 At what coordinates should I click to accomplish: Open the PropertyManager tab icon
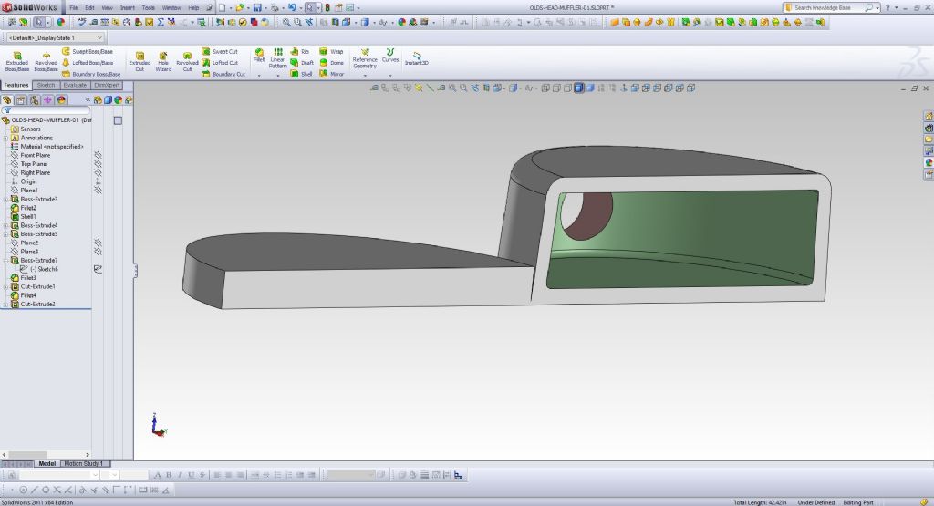(x=21, y=100)
